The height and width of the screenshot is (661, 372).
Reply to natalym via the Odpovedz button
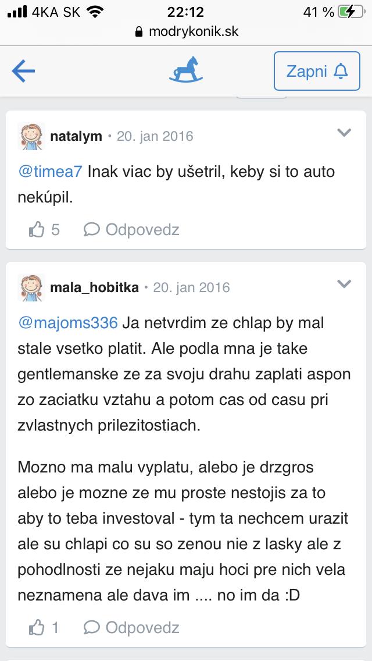(131, 230)
